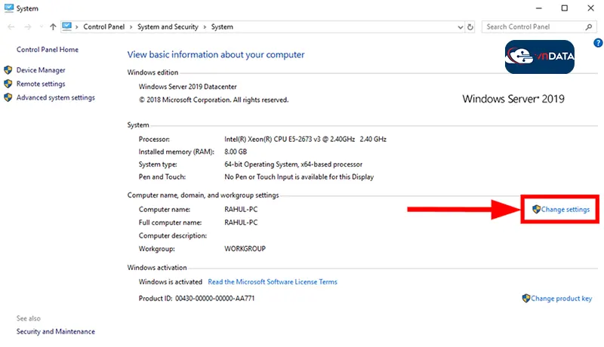The image size is (604, 347).
Task: Click the Intel Xeon processor value
Action: 305,139
